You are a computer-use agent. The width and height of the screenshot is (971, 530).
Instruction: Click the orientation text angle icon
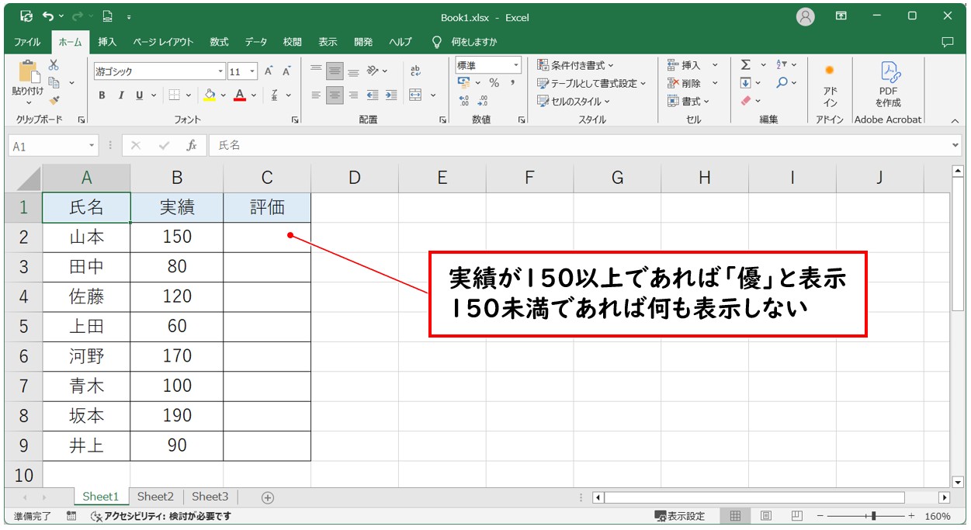click(373, 71)
